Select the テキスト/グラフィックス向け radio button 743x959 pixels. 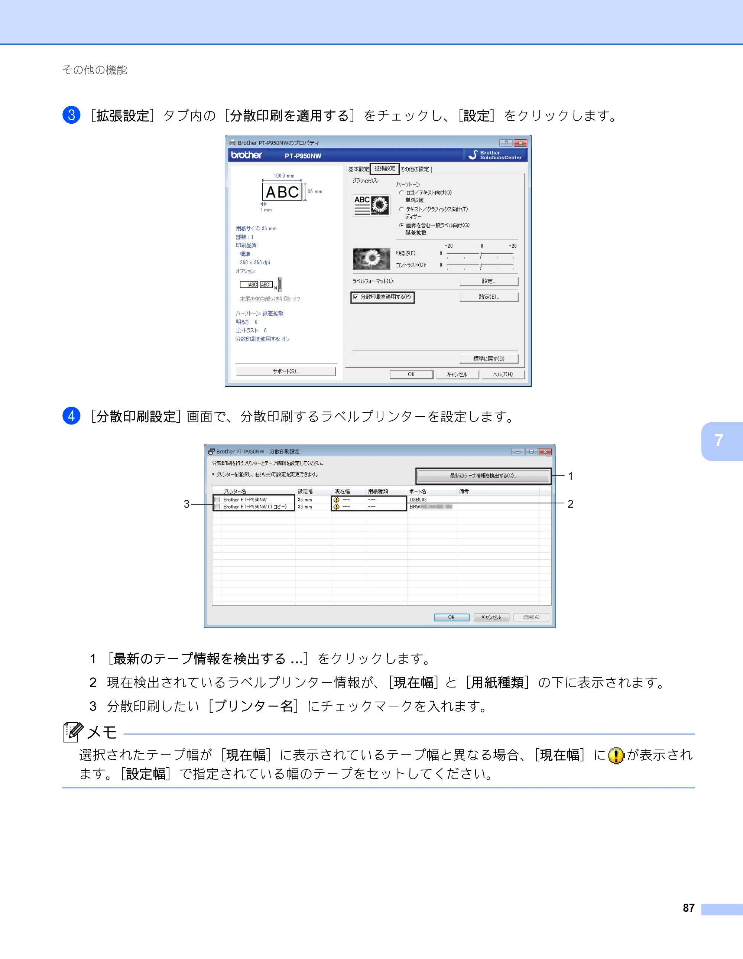(x=401, y=209)
